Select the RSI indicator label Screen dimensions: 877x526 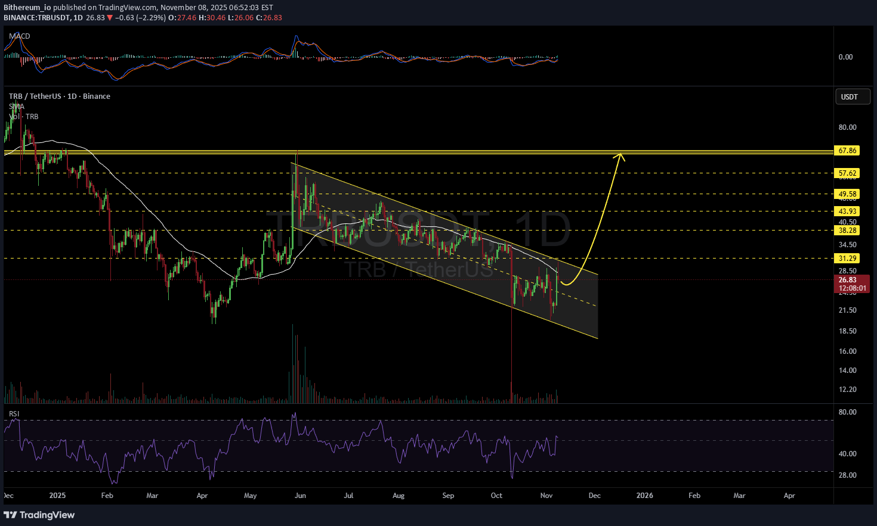click(14, 413)
